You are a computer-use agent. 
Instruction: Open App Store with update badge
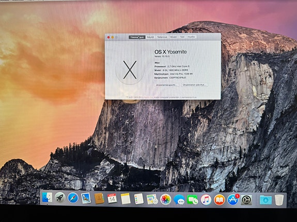233,200
